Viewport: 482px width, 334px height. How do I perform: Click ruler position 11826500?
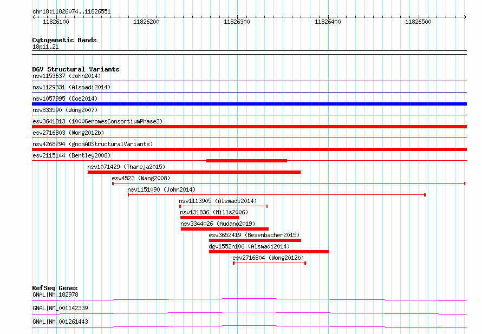click(x=418, y=22)
